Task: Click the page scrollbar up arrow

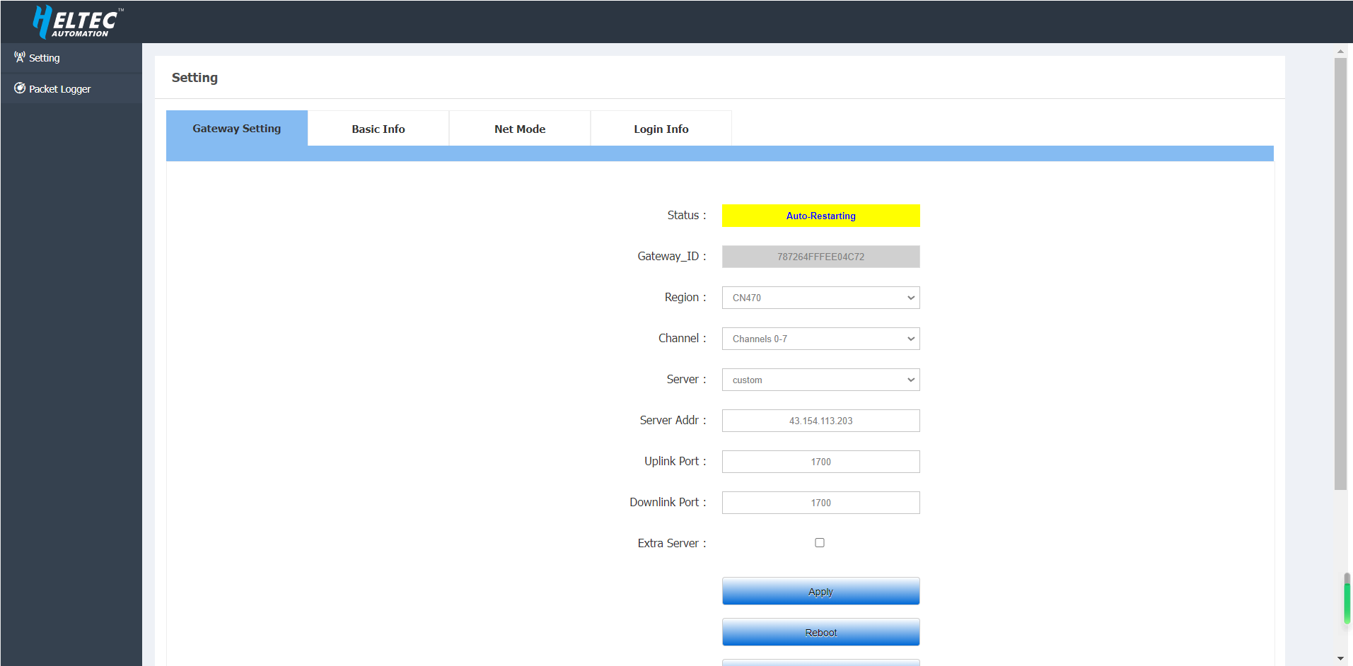Action: [x=1340, y=52]
